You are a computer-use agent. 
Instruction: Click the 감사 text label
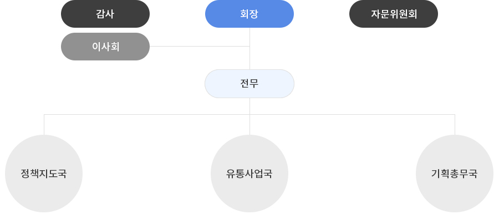click(105, 14)
